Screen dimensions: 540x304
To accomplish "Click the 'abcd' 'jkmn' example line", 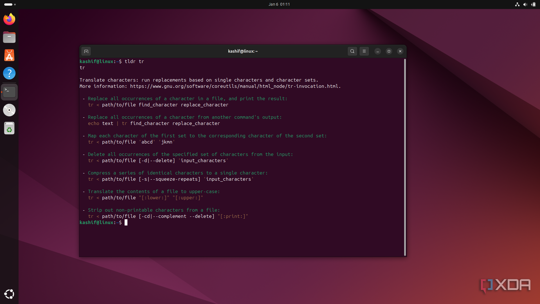I will (x=131, y=142).
